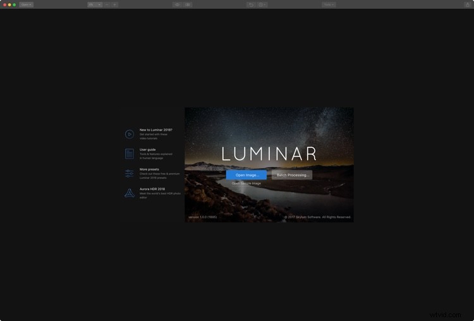
Task: Click the red close window button
Action: click(4, 4)
